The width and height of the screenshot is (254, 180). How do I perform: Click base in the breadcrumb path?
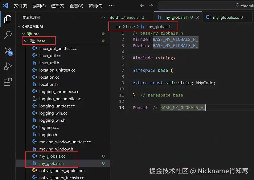point(130,27)
